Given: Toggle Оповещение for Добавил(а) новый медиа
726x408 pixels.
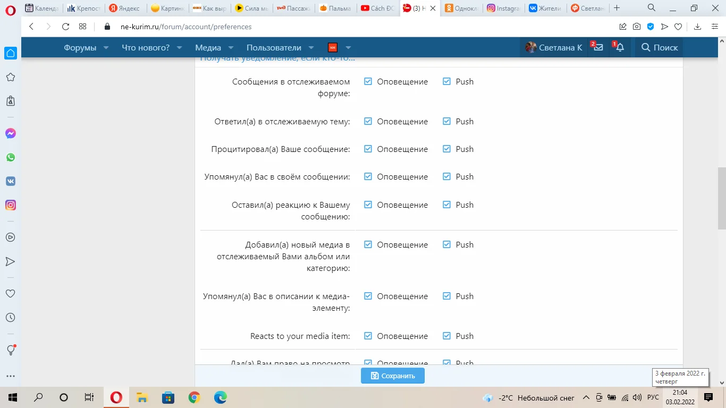Looking at the screenshot, I should pos(368,244).
